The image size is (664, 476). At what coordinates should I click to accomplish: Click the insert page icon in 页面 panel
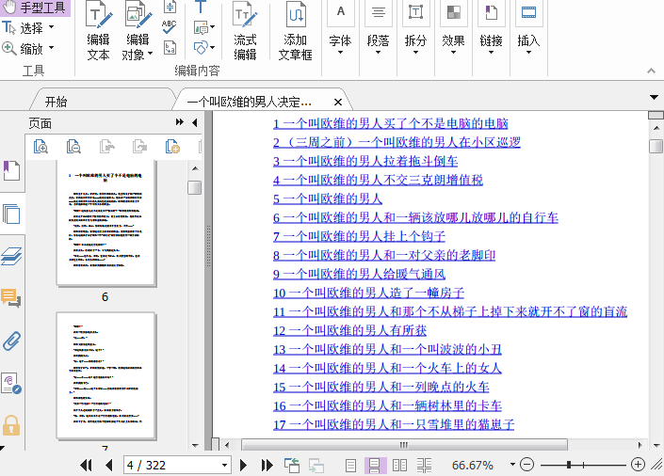(172, 147)
